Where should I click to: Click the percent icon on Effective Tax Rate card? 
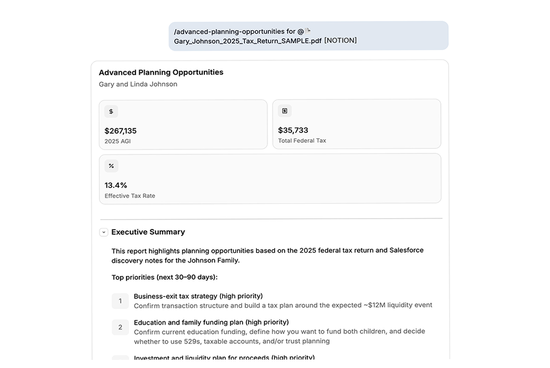coord(111,166)
